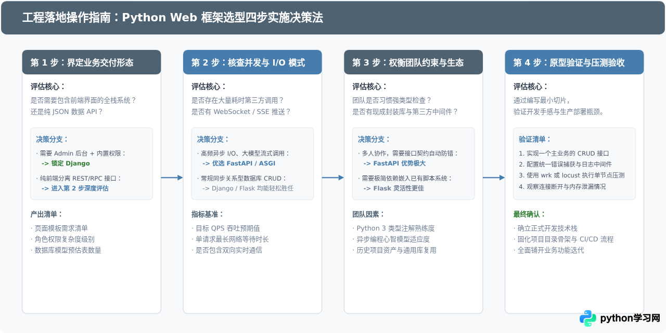Screen dimensions: 666x333
Task: Click "决策分支：" in the step 2 card
Action: coord(213,139)
